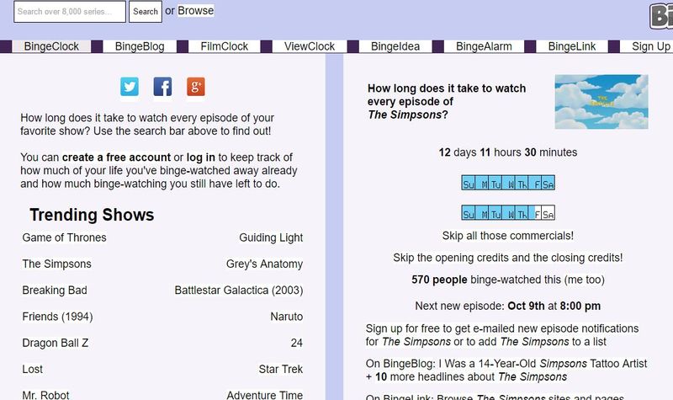Select Adventure Time trending show

(264, 395)
